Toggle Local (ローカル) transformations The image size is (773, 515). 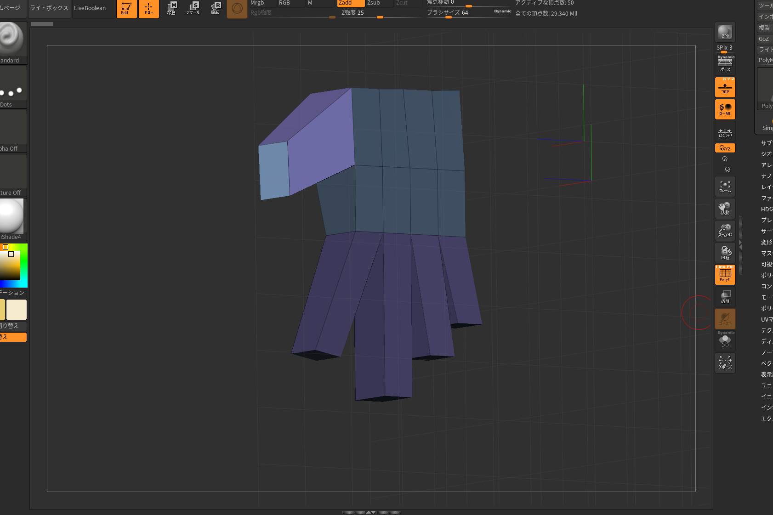pos(725,109)
